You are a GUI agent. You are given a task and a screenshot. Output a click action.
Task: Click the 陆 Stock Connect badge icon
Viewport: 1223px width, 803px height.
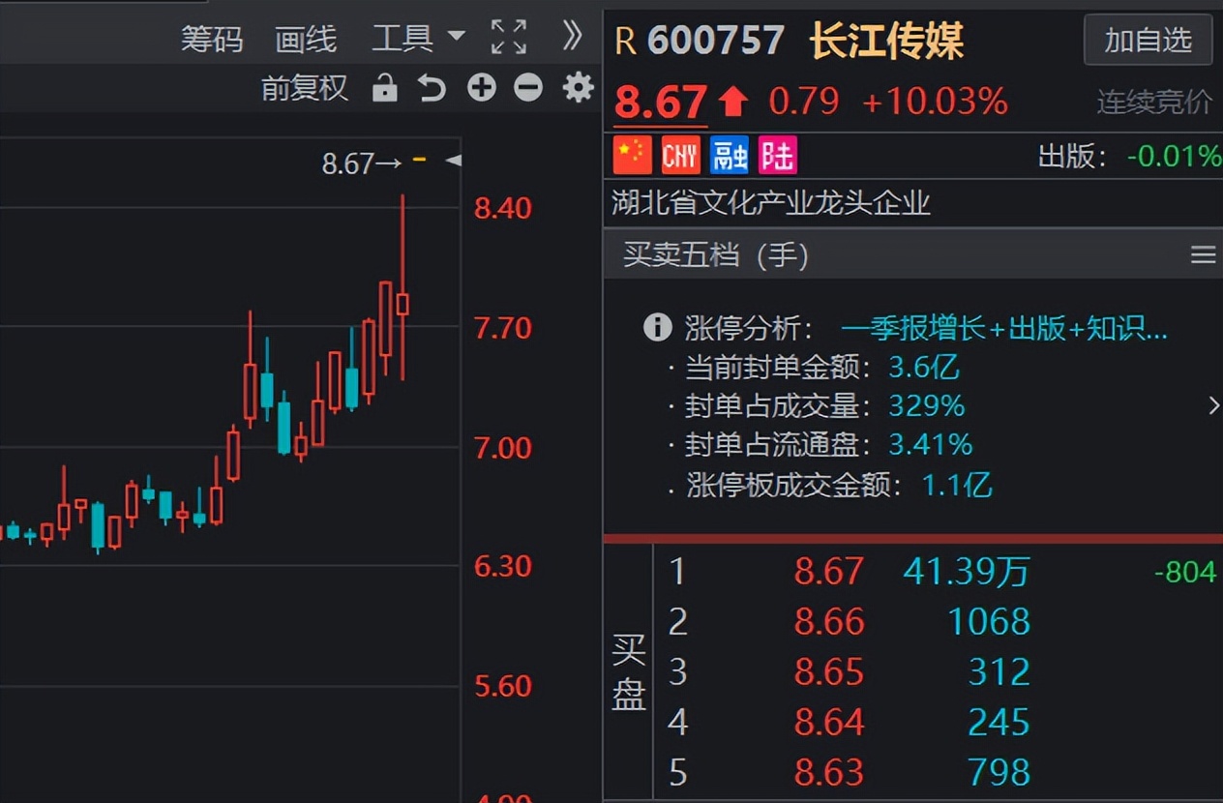tap(777, 155)
